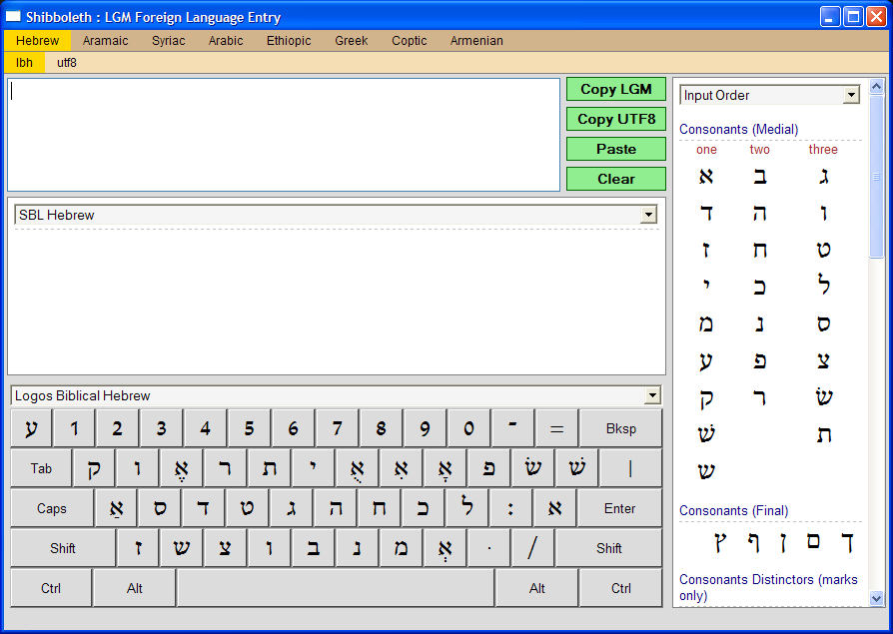Toggle the left Ctrl key on the keyboard

pyautogui.click(x=51, y=588)
